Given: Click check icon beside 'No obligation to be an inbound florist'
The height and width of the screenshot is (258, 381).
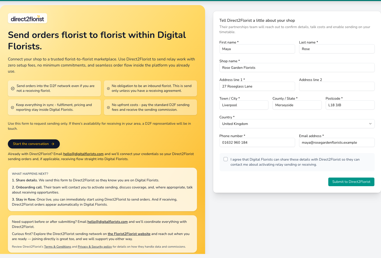Looking at the screenshot, I should click(x=108, y=89).
